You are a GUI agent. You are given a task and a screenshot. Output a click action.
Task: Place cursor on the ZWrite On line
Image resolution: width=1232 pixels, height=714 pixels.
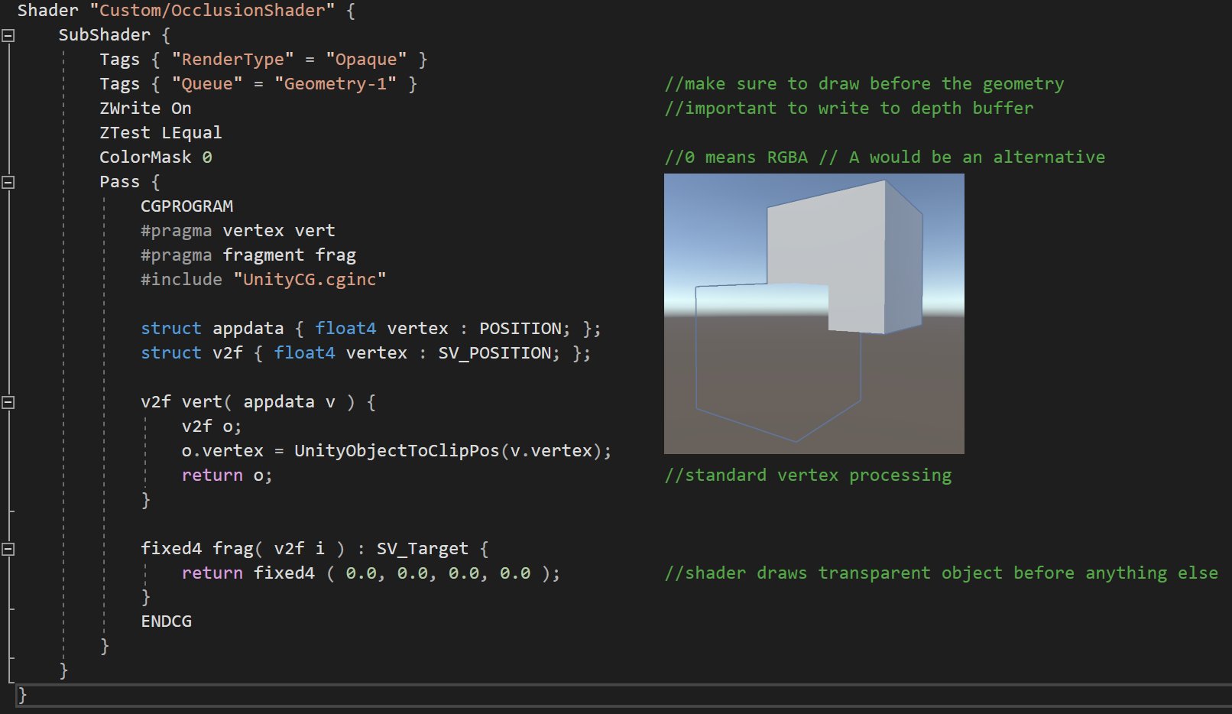145,109
